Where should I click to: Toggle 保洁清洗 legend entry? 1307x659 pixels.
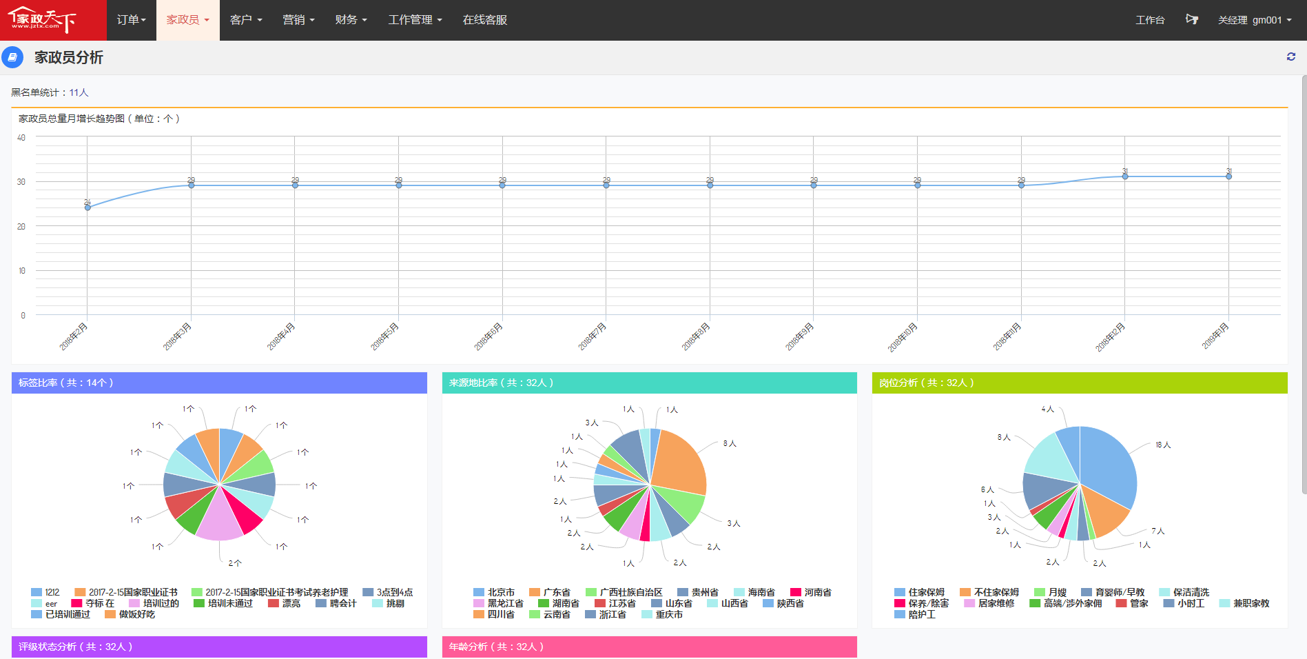[1184, 592]
